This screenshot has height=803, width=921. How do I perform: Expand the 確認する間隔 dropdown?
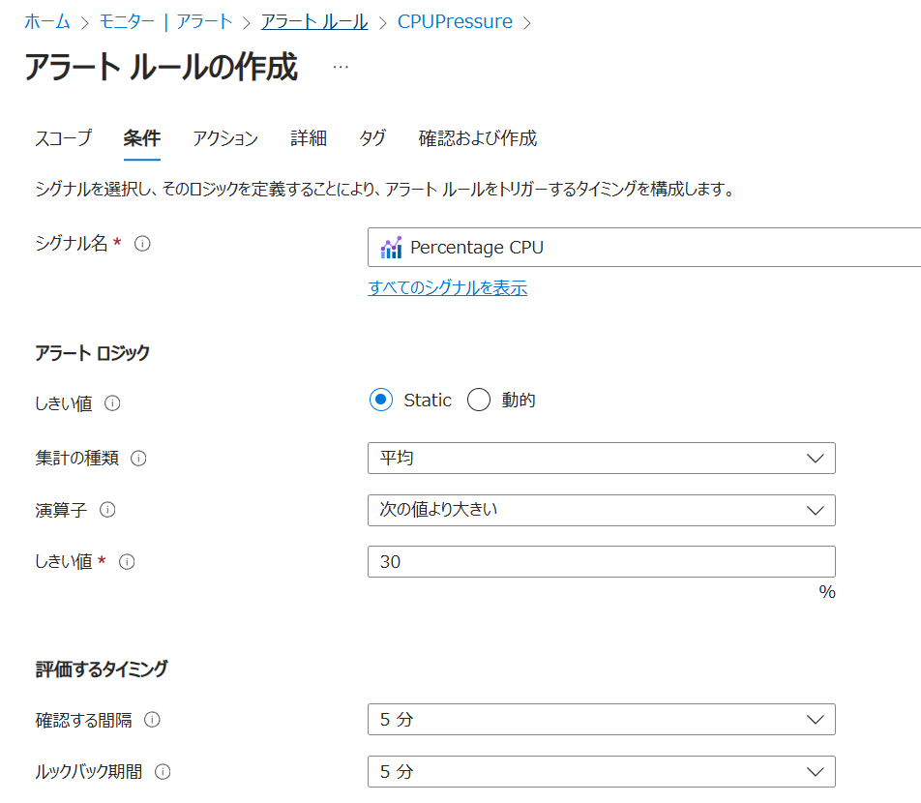(x=601, y=720)
